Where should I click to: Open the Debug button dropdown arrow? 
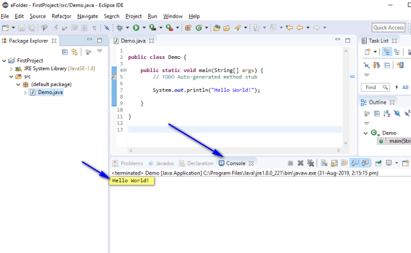[x=127, y=28]
